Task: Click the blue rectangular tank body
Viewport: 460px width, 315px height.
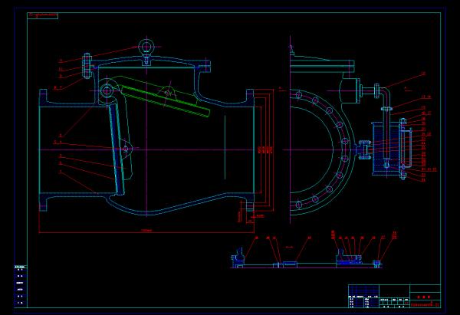Action: click(x=386, y=149)
